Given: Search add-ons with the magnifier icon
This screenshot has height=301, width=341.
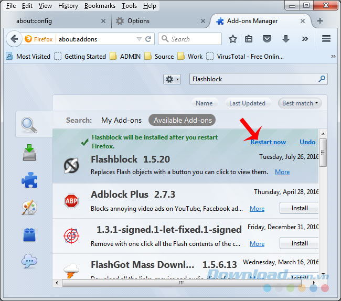Looking at the screenshot, I should point(322,79).
